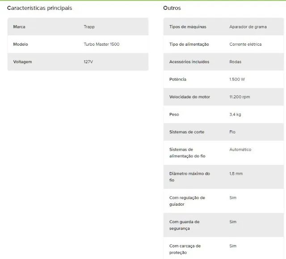The width and height of the screenshot is (286, 259).
Task: Select the "127V" voltage value
Action: point(88,62)
